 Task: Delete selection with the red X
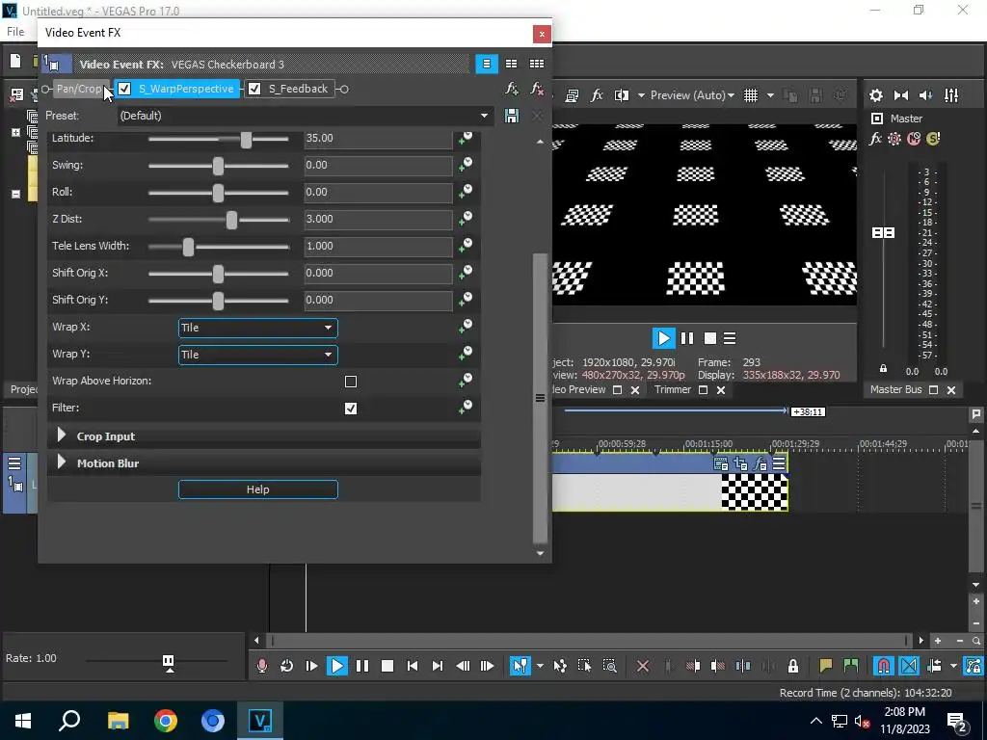pos(643,666)
